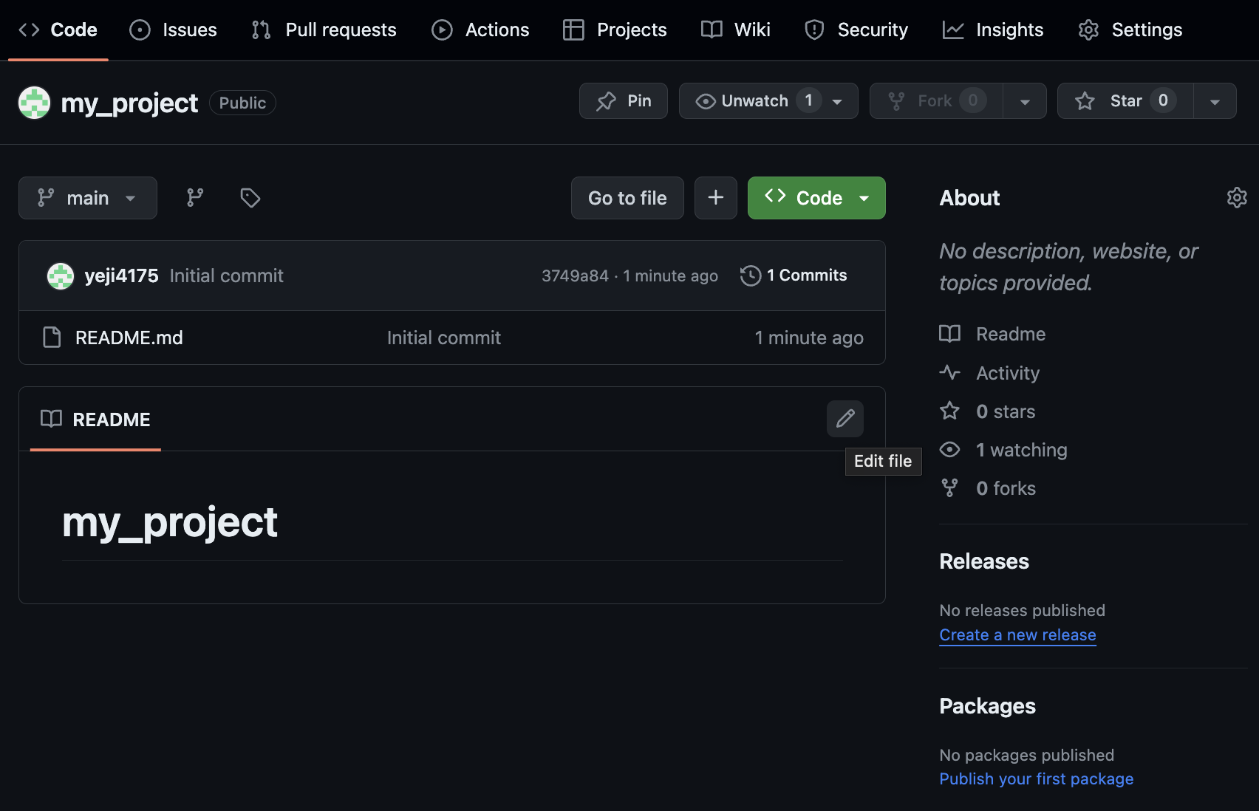
Task: Click the commit history clock icon
Action: (751, 276)
